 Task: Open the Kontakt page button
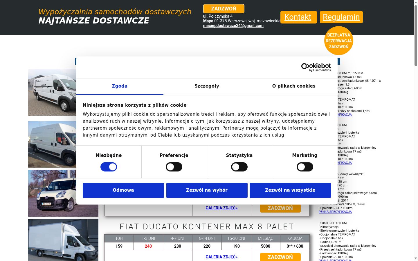point(298,17)
